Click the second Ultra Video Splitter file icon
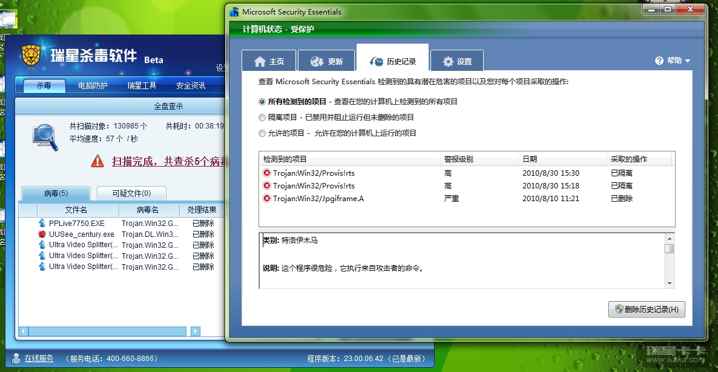Viewport: 718px width, 372px height. [x=42, y=256]
